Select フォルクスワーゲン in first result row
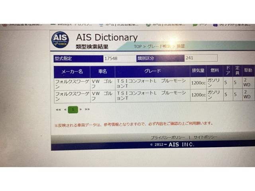This screenshot has width=255, height=191. pyautogui.click(x=72, y=84)
